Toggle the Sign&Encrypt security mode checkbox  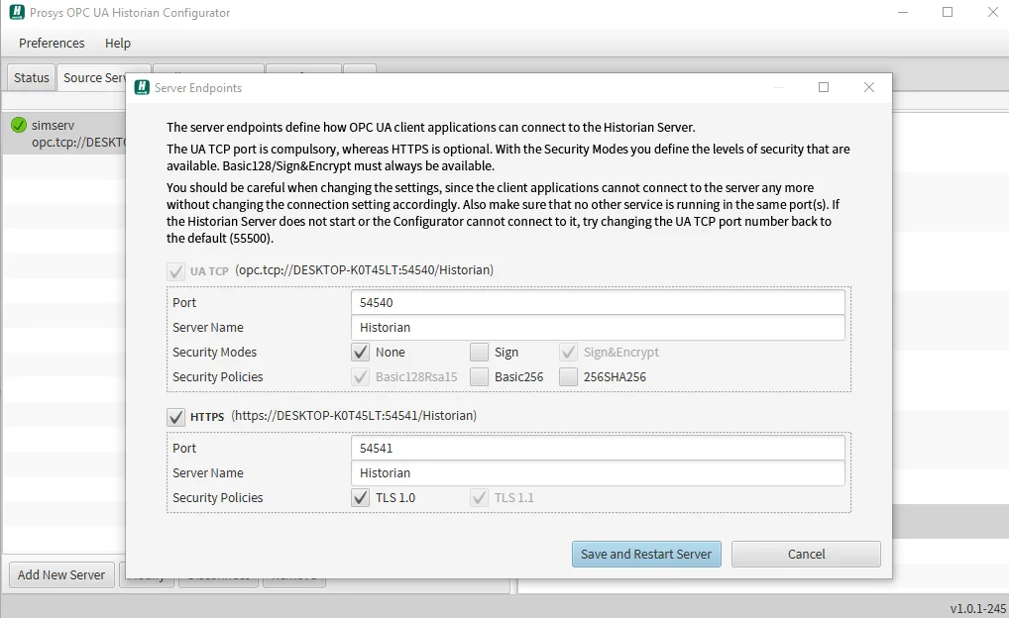pyautogui.click(x=568, y=353)
